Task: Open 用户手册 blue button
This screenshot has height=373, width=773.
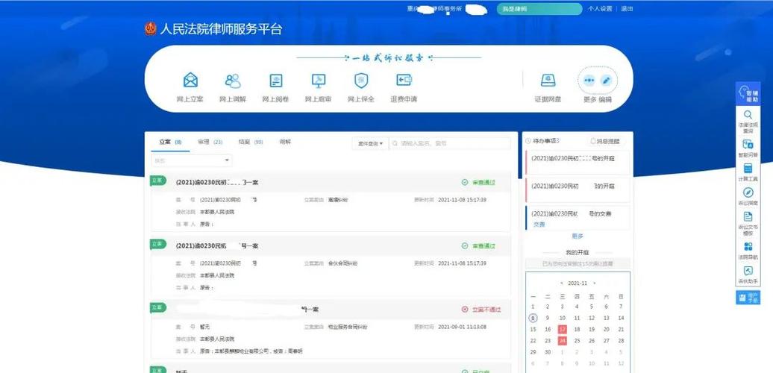Action: tap(748, 297)
